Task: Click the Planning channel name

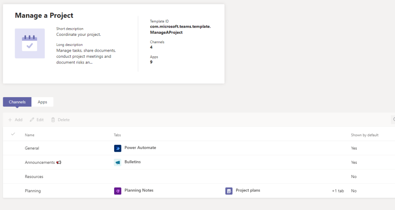Action: pos(33,191)
